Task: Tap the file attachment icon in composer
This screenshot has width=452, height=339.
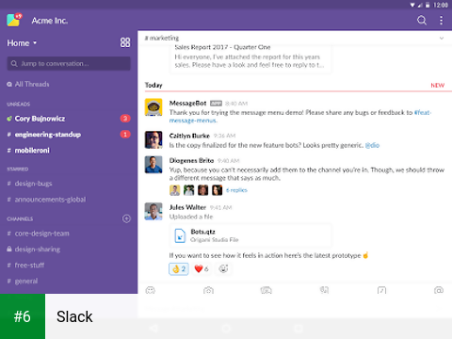Action: pos(324,290)
